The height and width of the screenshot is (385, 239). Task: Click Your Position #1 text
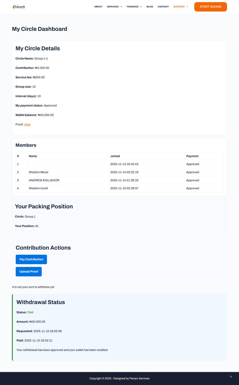(x=27, y=226)
